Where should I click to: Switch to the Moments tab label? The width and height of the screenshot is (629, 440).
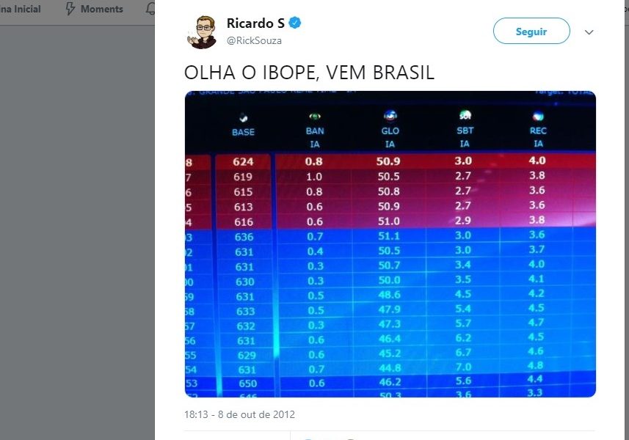(102, 10)
